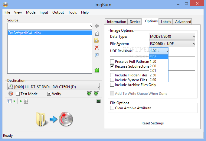The width and height of the screenshot is (206, 141).
Task: Maximize the ImgBurn window
Action: pyautogui.click(x=186, y=4)
